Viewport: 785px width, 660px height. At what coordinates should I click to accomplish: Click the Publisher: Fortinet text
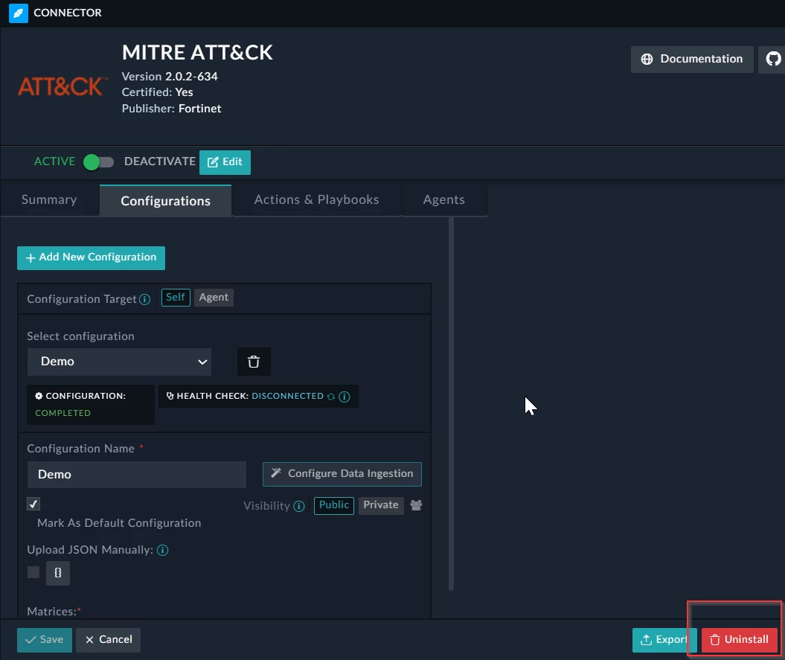point(171,109)
